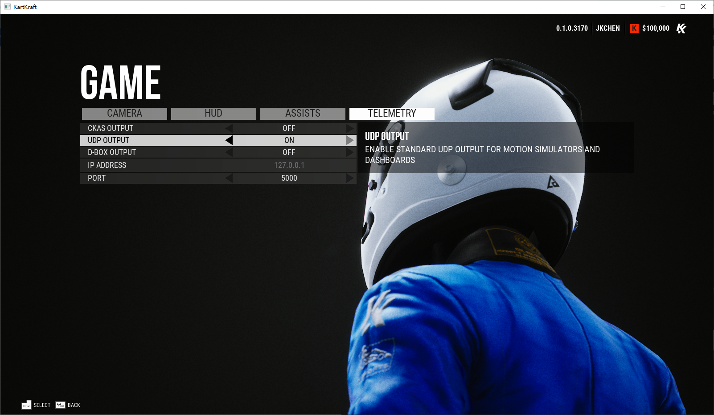This screenshot has width=714, height=415.
Task: Click the red K currency icon
Action: (x=634, y=28)
